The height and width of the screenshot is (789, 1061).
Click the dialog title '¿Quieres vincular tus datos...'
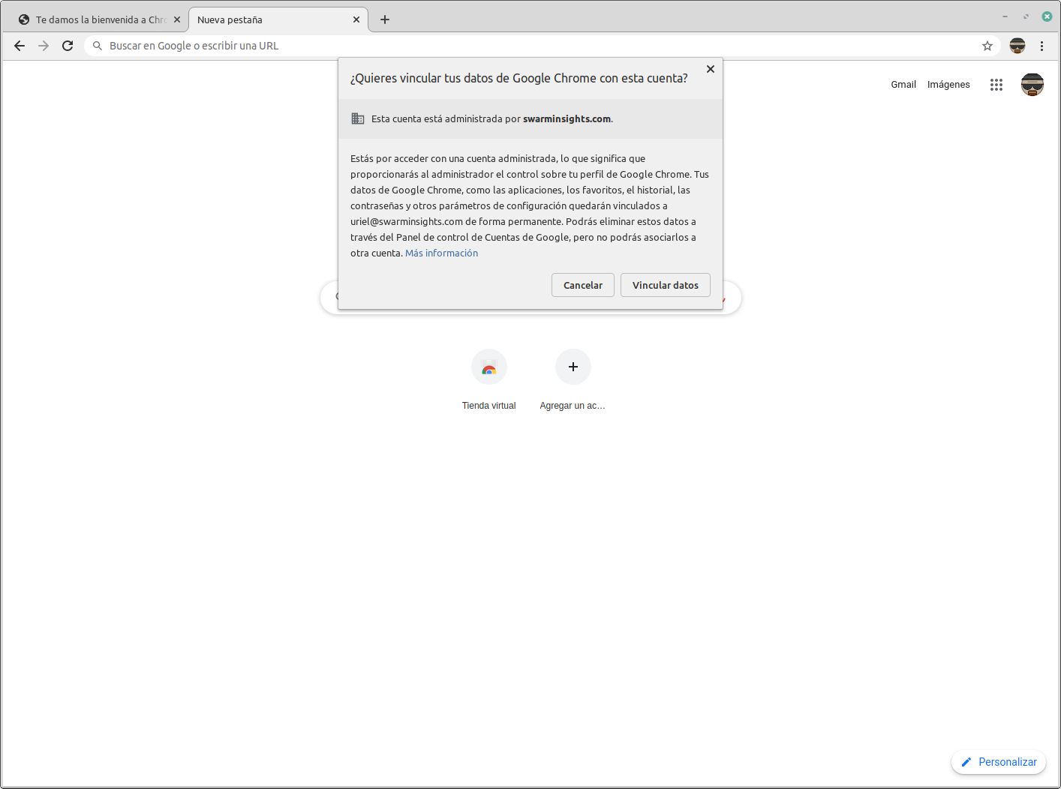[x=519, y=79]
